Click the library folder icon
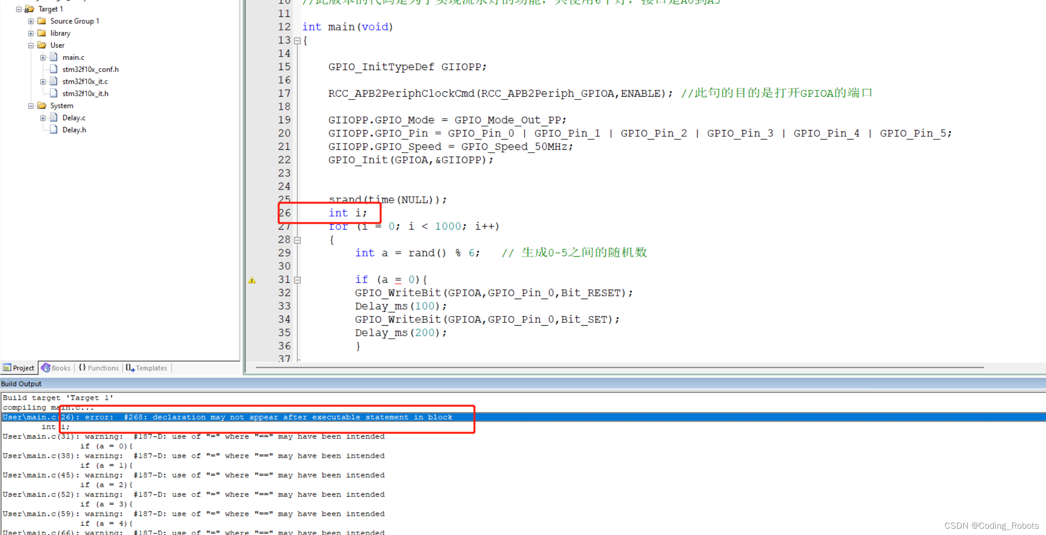The image size is (1046, 535). coord(42,33)
